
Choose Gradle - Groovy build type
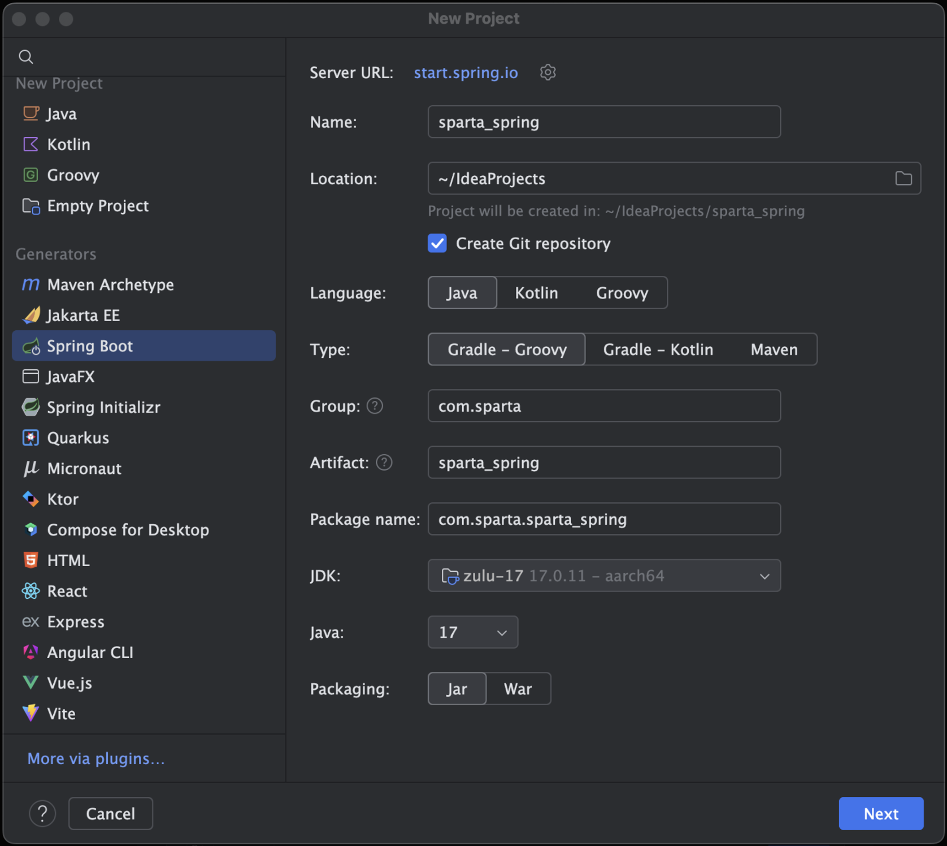pyautogui.click(x=507, y=349)
